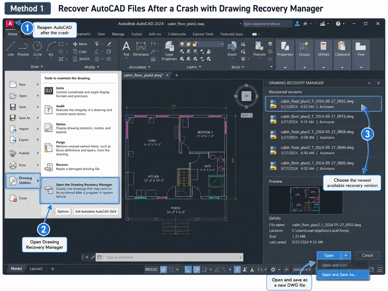This screenshot has width=388, height=291.
Task: Expand the Modify panel dropdown
Action: point(92,67)
